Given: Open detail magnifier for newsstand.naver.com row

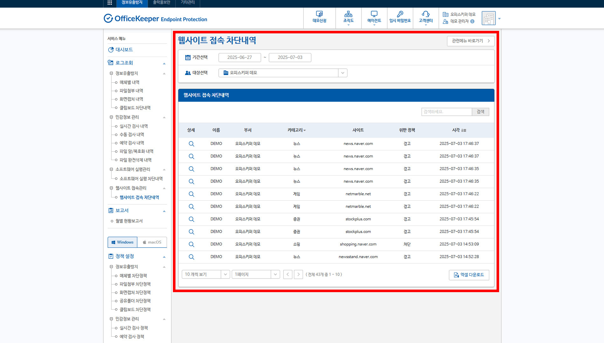Looking at the screenshot, I should click(x=191, y=257).
